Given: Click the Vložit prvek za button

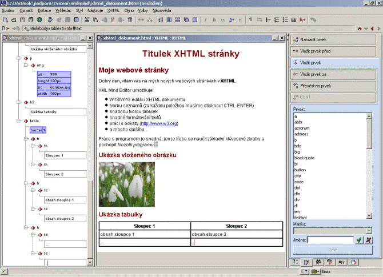Looking at the screenshot, I should point(333,74).
